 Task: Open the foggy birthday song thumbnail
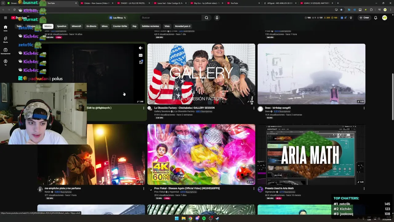(312, 74)
